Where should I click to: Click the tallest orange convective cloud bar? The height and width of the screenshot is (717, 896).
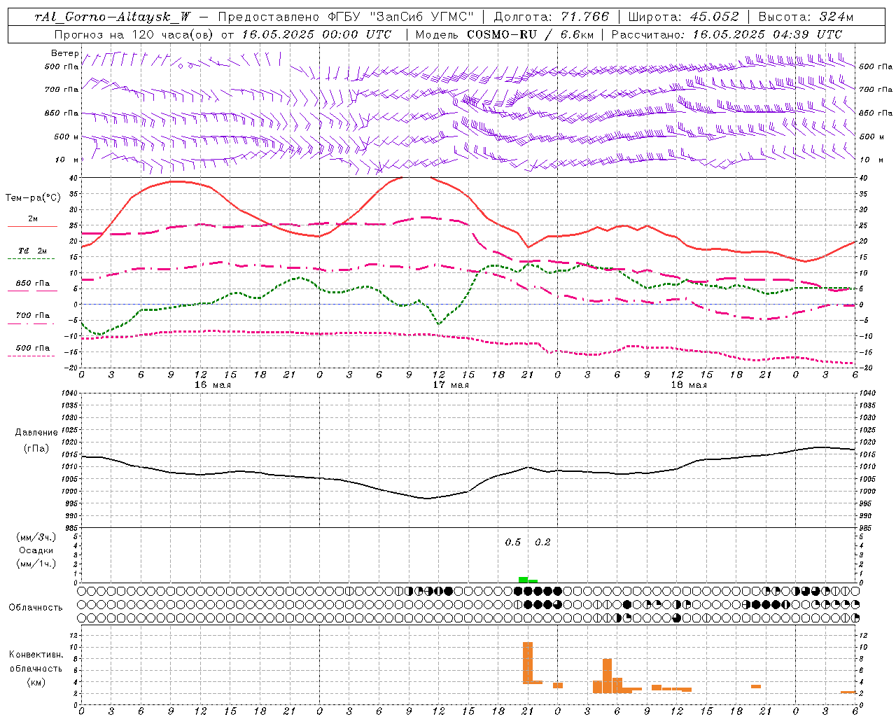(528, 662)
